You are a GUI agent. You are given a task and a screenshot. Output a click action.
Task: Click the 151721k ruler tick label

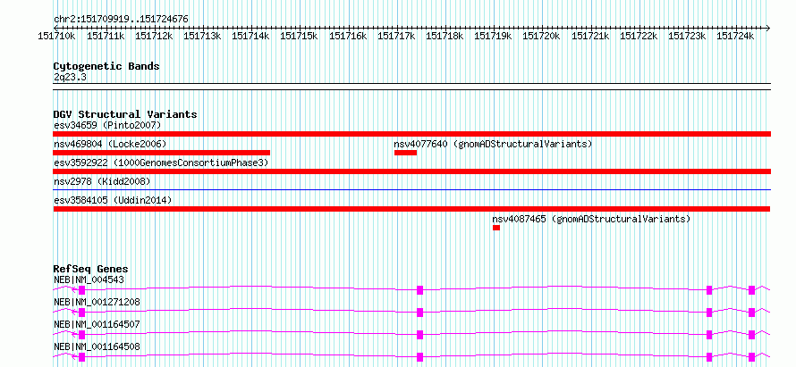[x=590, y=37]
